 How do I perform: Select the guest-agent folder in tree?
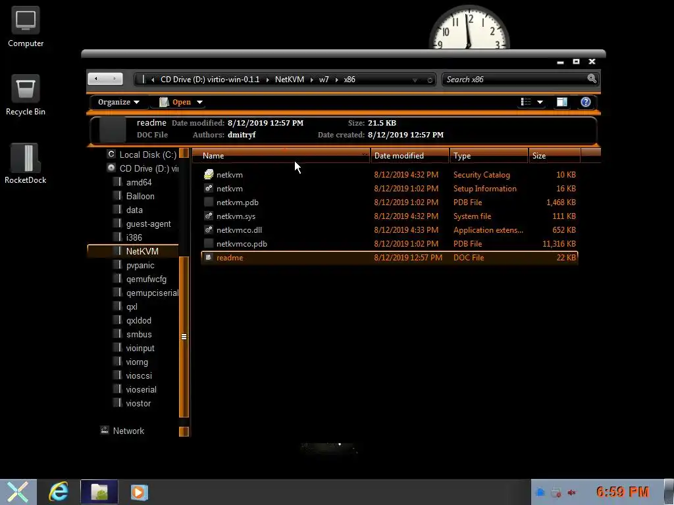(x=148, y=224)
